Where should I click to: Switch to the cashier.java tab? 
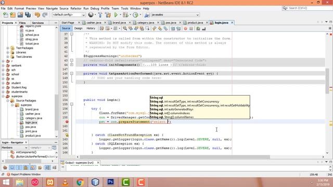(x=94, y=23)
